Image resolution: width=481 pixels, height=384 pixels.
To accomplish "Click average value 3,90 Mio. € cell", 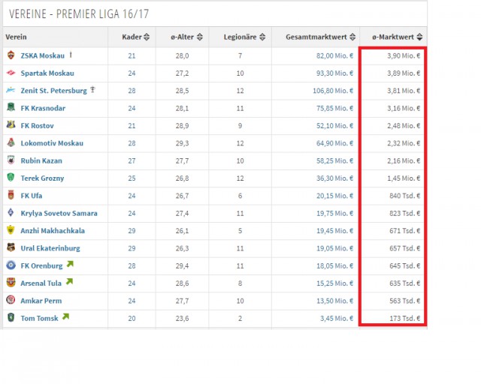I will point(404,55).
